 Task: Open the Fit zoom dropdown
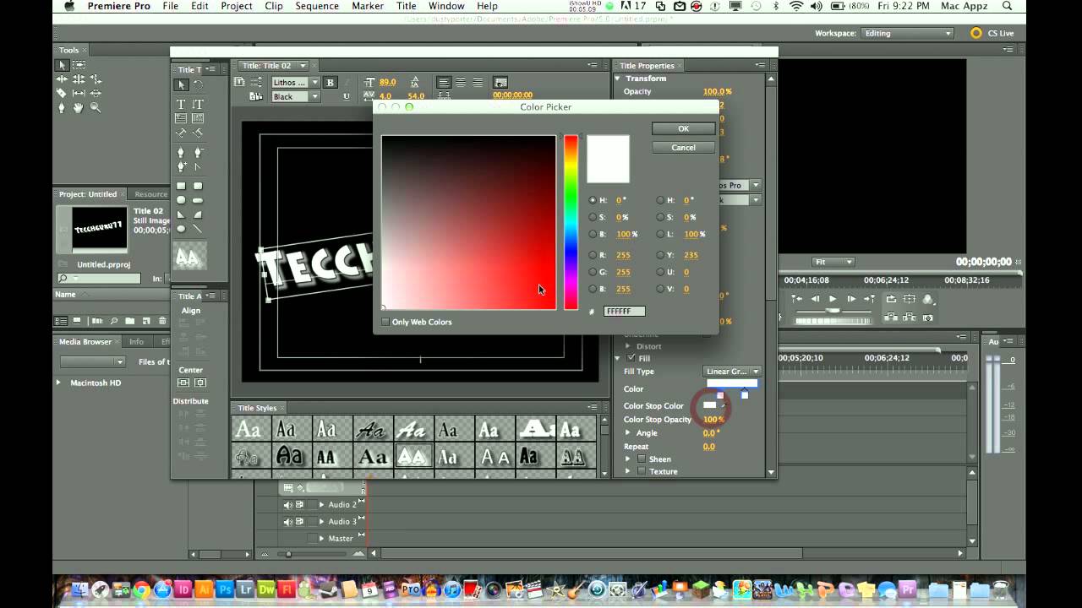833,262
